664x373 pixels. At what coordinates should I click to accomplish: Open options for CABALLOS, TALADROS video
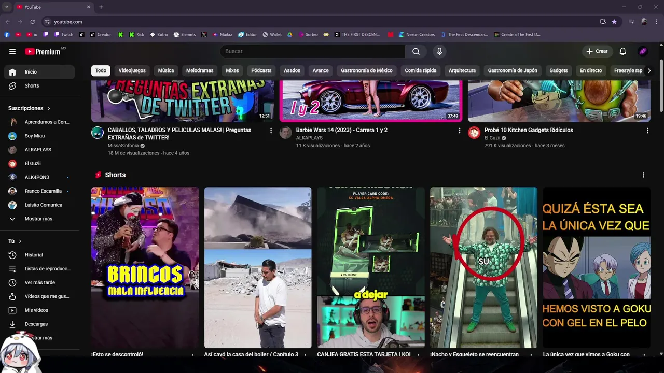click(x=271, y=131)
